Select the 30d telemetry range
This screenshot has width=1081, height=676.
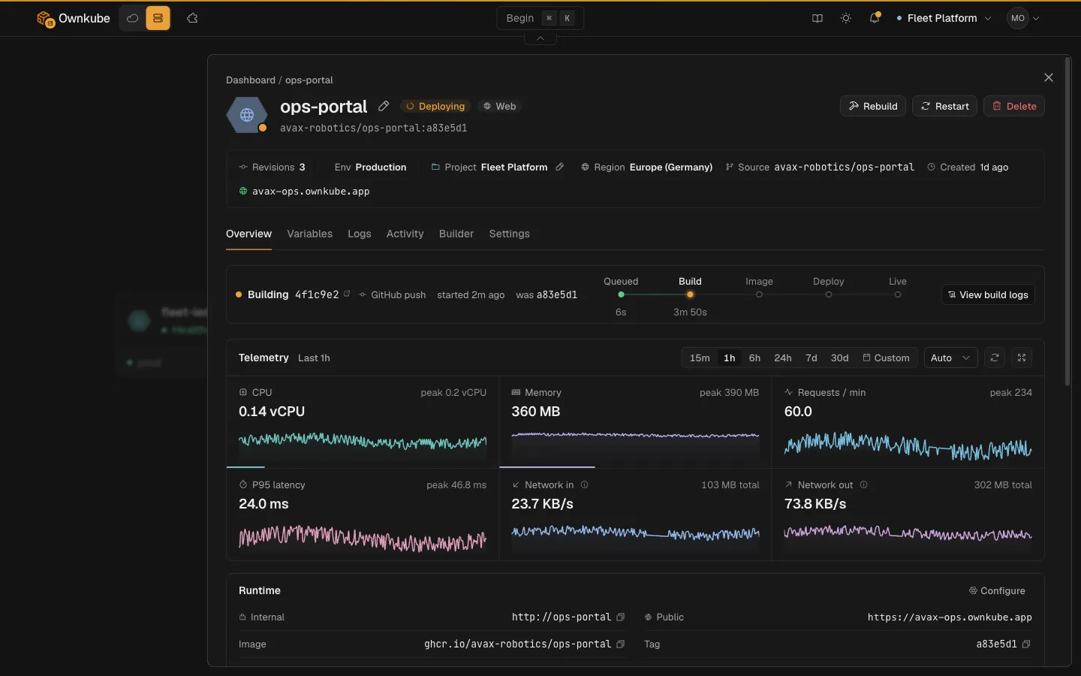[x=839, y=358]
